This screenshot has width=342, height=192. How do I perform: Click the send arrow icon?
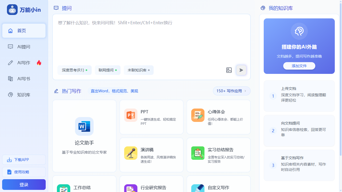[x=241, y=70]
